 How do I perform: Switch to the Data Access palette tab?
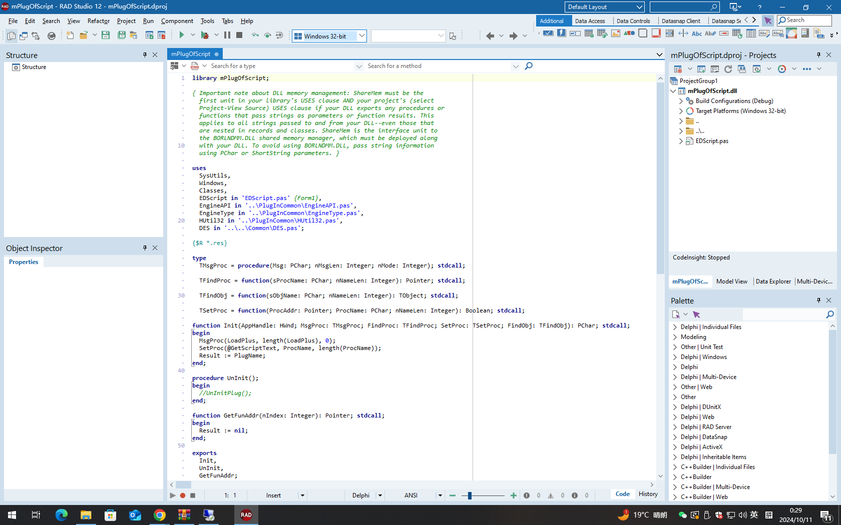(590, 21)
